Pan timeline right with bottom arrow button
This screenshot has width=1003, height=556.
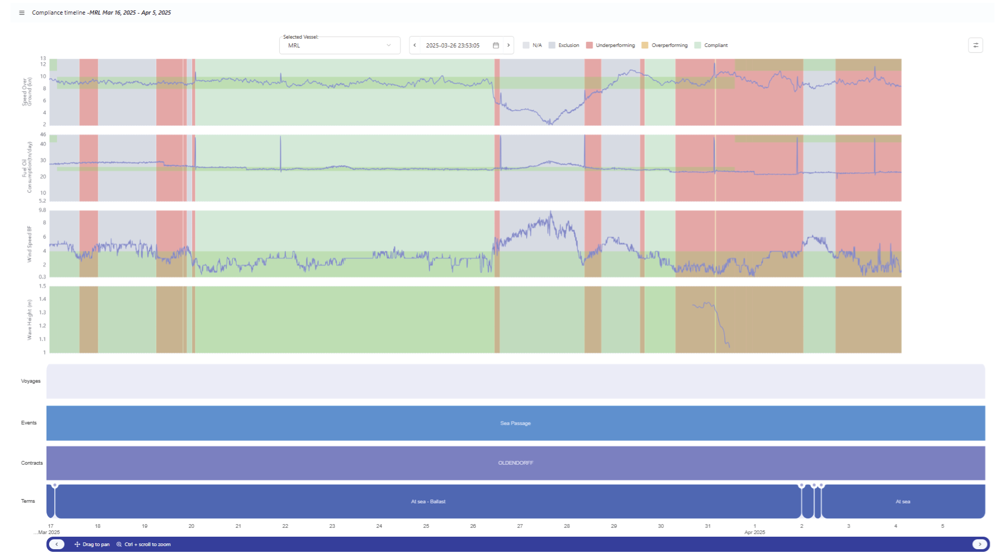click(980, 544)
